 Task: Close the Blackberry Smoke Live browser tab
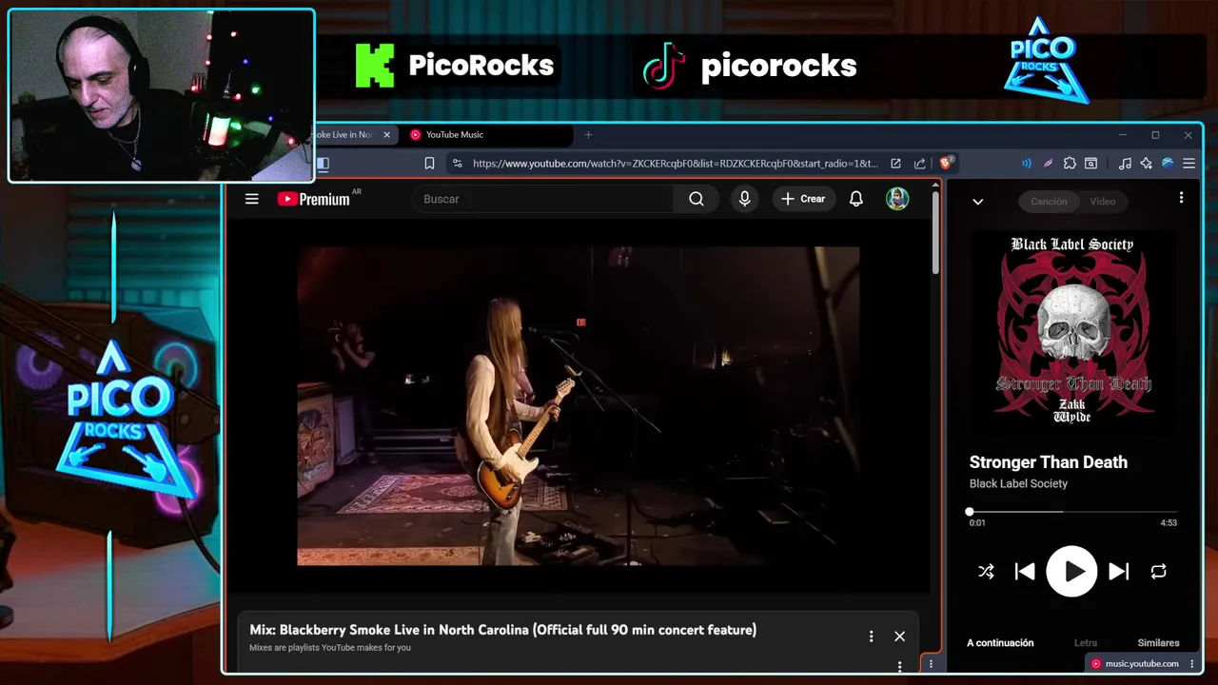[386, 135]
